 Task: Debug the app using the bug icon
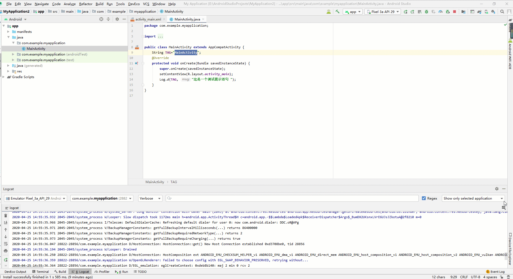pos(427,12)
